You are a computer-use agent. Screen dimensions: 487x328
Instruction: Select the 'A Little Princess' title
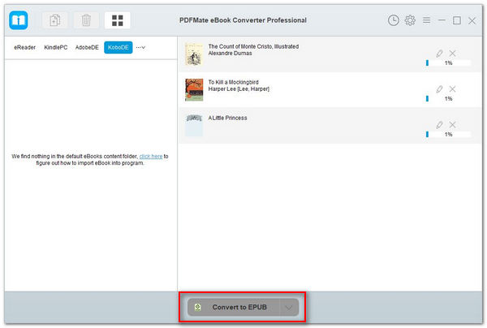[x=227, y=118]
